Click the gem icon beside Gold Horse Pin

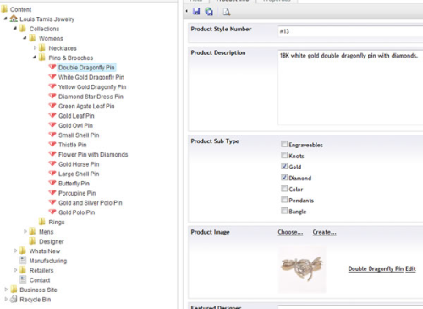point(52,163)
